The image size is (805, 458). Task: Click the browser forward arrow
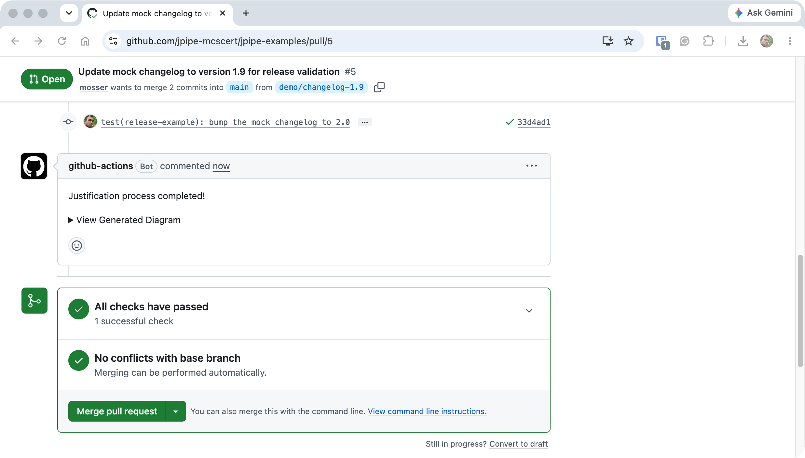[38, 41]
